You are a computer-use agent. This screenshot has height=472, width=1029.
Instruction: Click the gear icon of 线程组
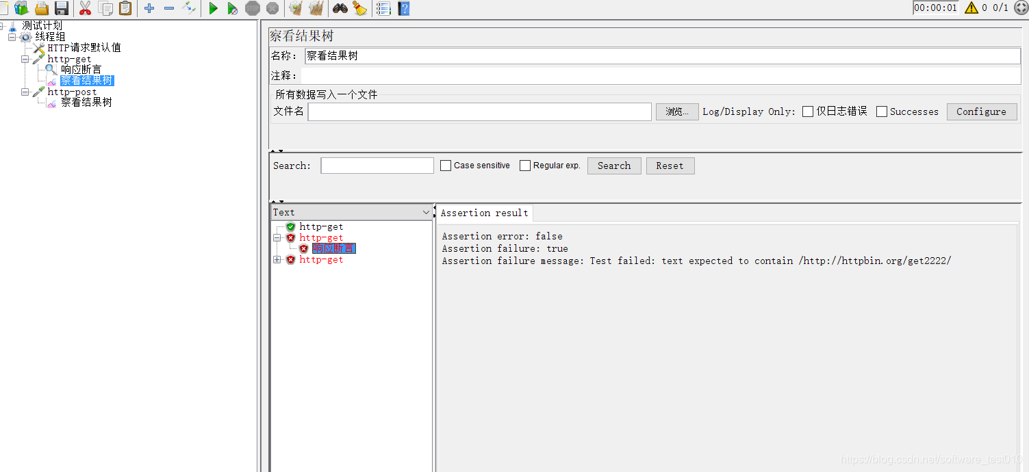tap(25, 37)
